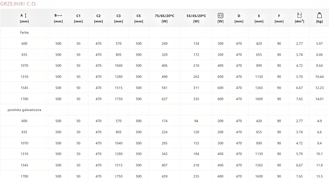The height and width of the screenshot is (181, 329).
Task: Click the powłoka galwaniczna section label
Action: tap(24, 110)
